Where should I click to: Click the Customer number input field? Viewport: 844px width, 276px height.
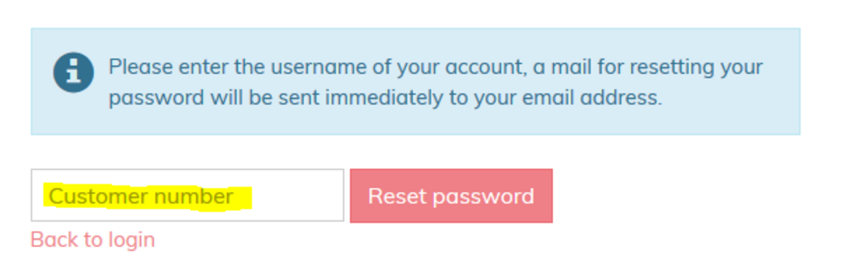coord(187,196)
